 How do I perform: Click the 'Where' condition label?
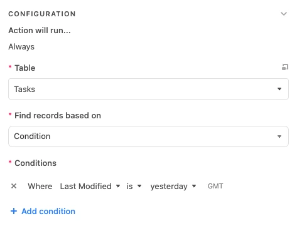[x=40, y=186]
